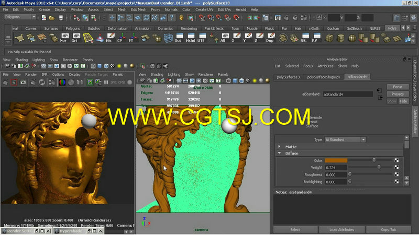
Task: Click the render region red square icon
Action: (x=14, y=83)
